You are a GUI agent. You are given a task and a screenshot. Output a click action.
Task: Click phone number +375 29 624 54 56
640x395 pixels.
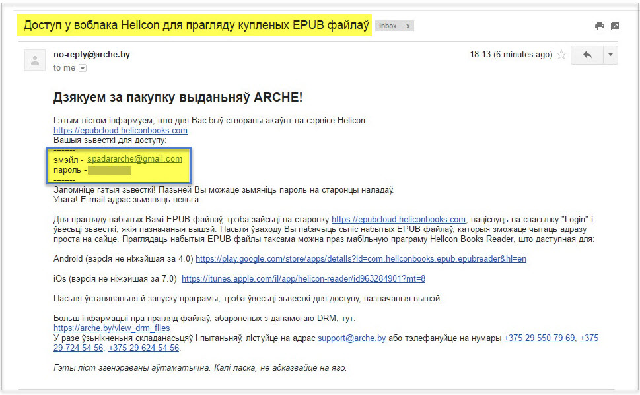[144, 348]
